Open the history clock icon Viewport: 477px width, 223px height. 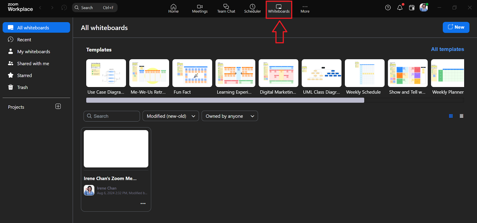coord(64,7)
